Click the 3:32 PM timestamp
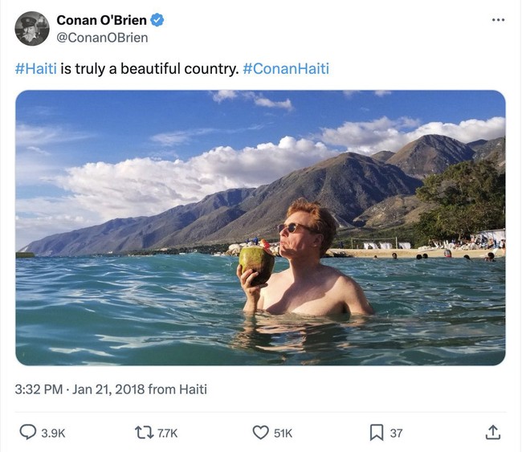The height and width of the screenshot is (452, 522). (x=39, y=389)
